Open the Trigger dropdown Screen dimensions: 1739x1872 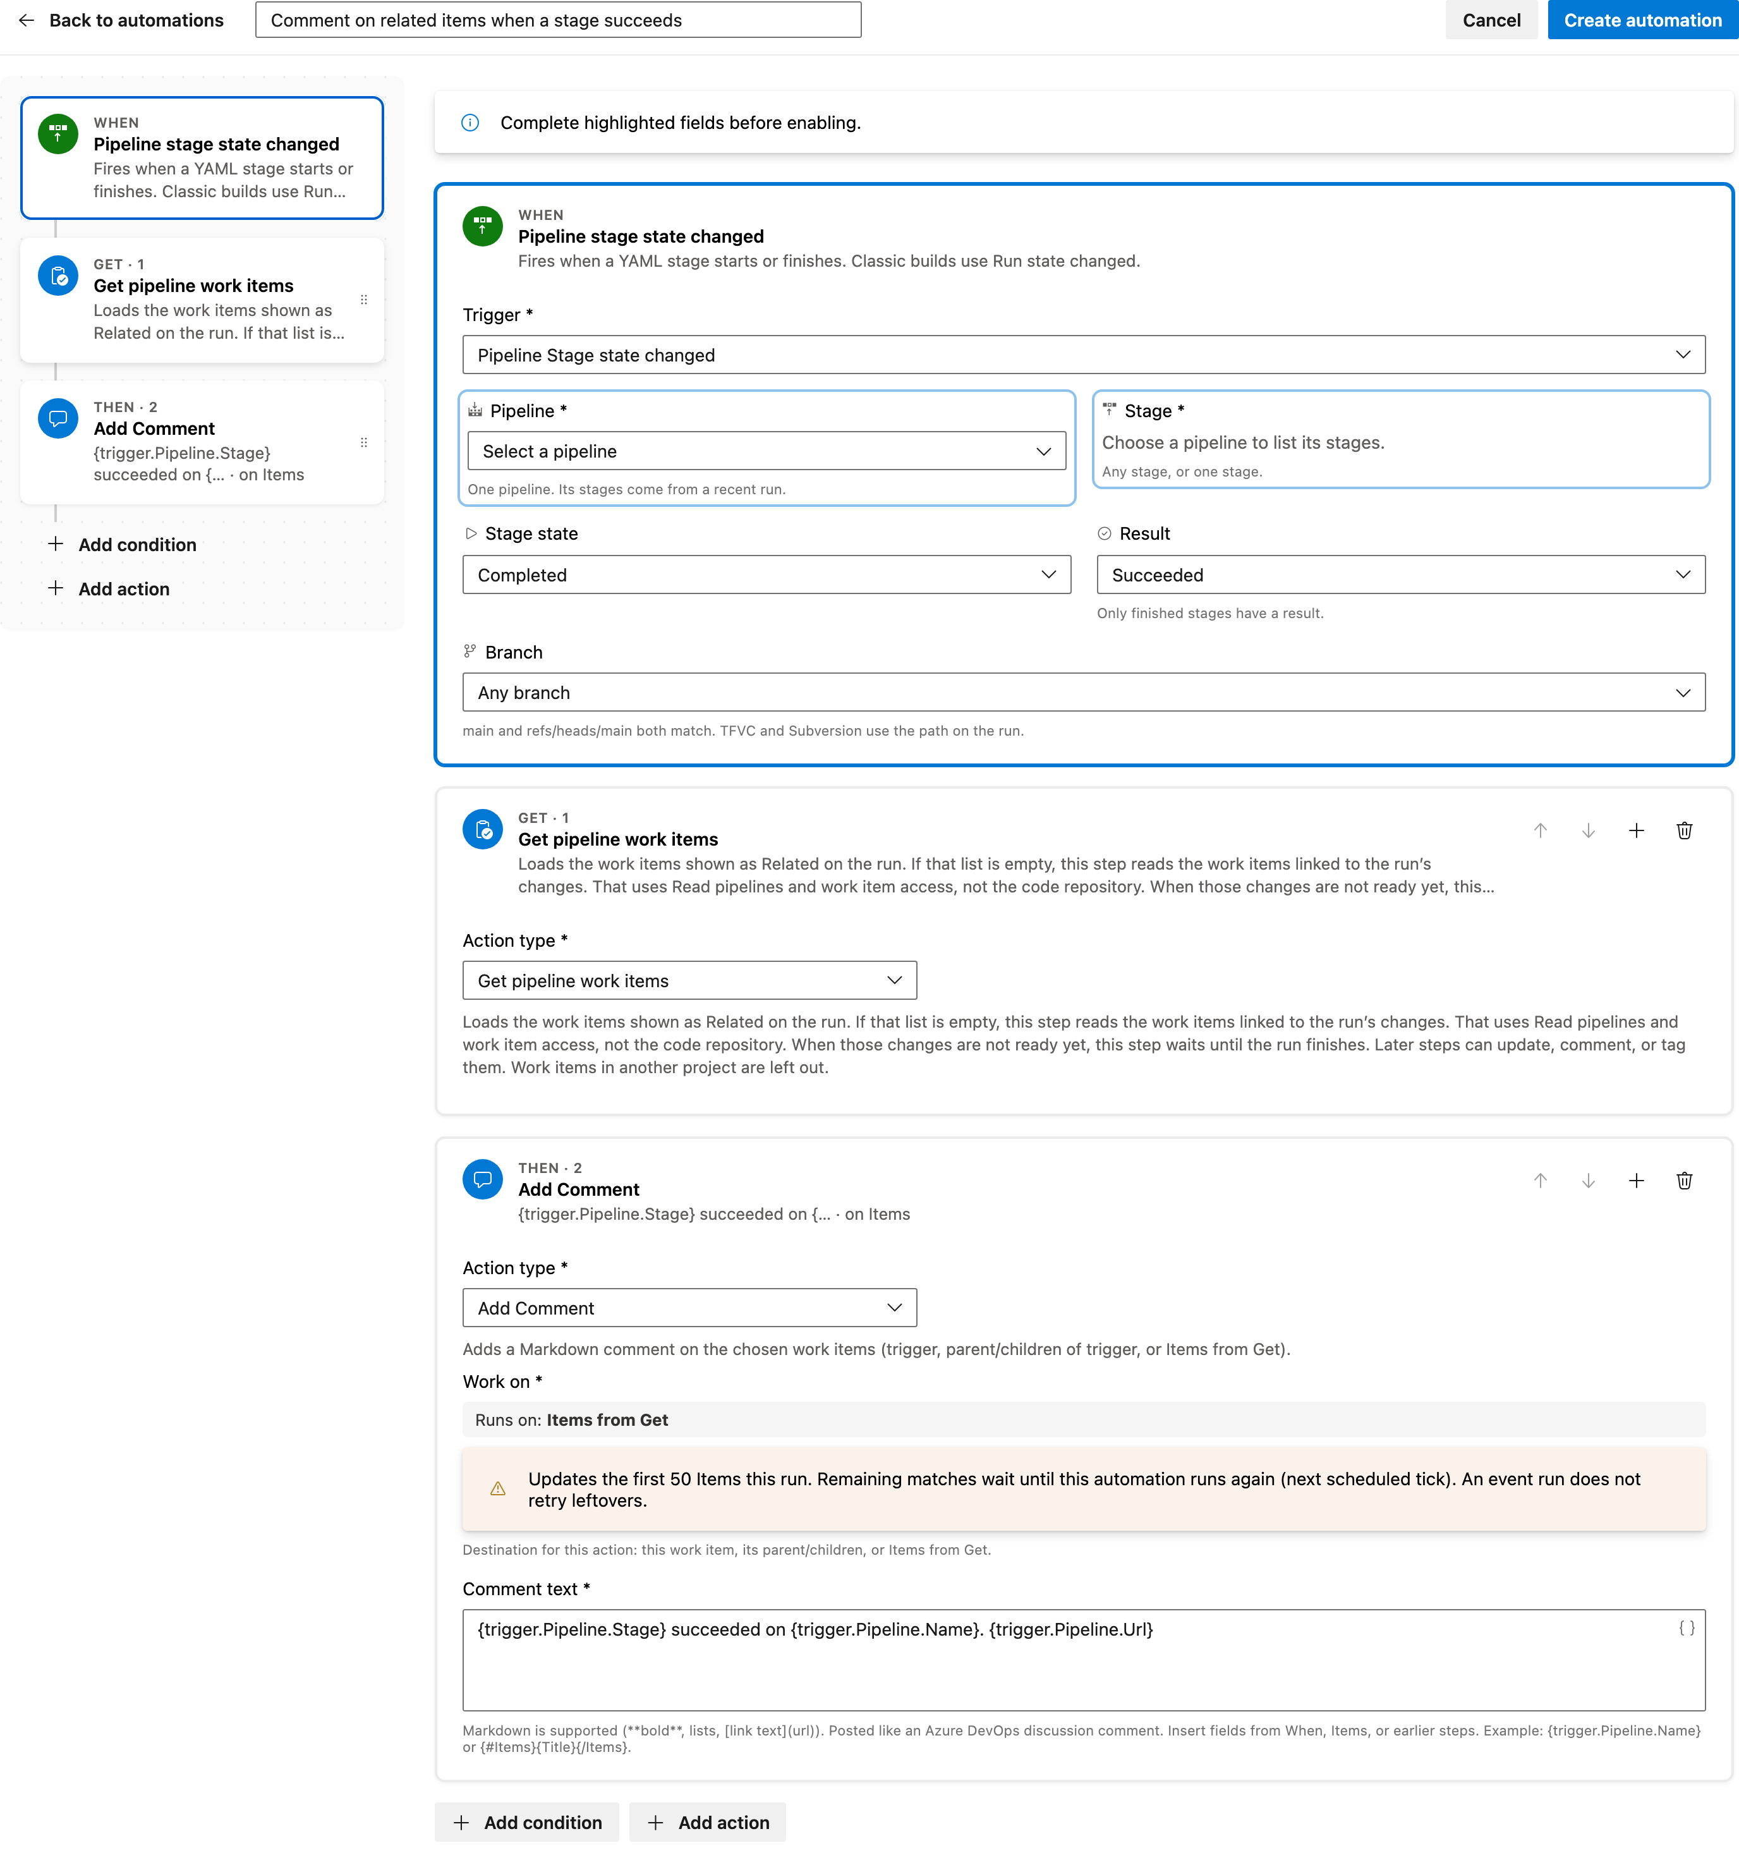pyautogui.click(x=1083, y=355)
